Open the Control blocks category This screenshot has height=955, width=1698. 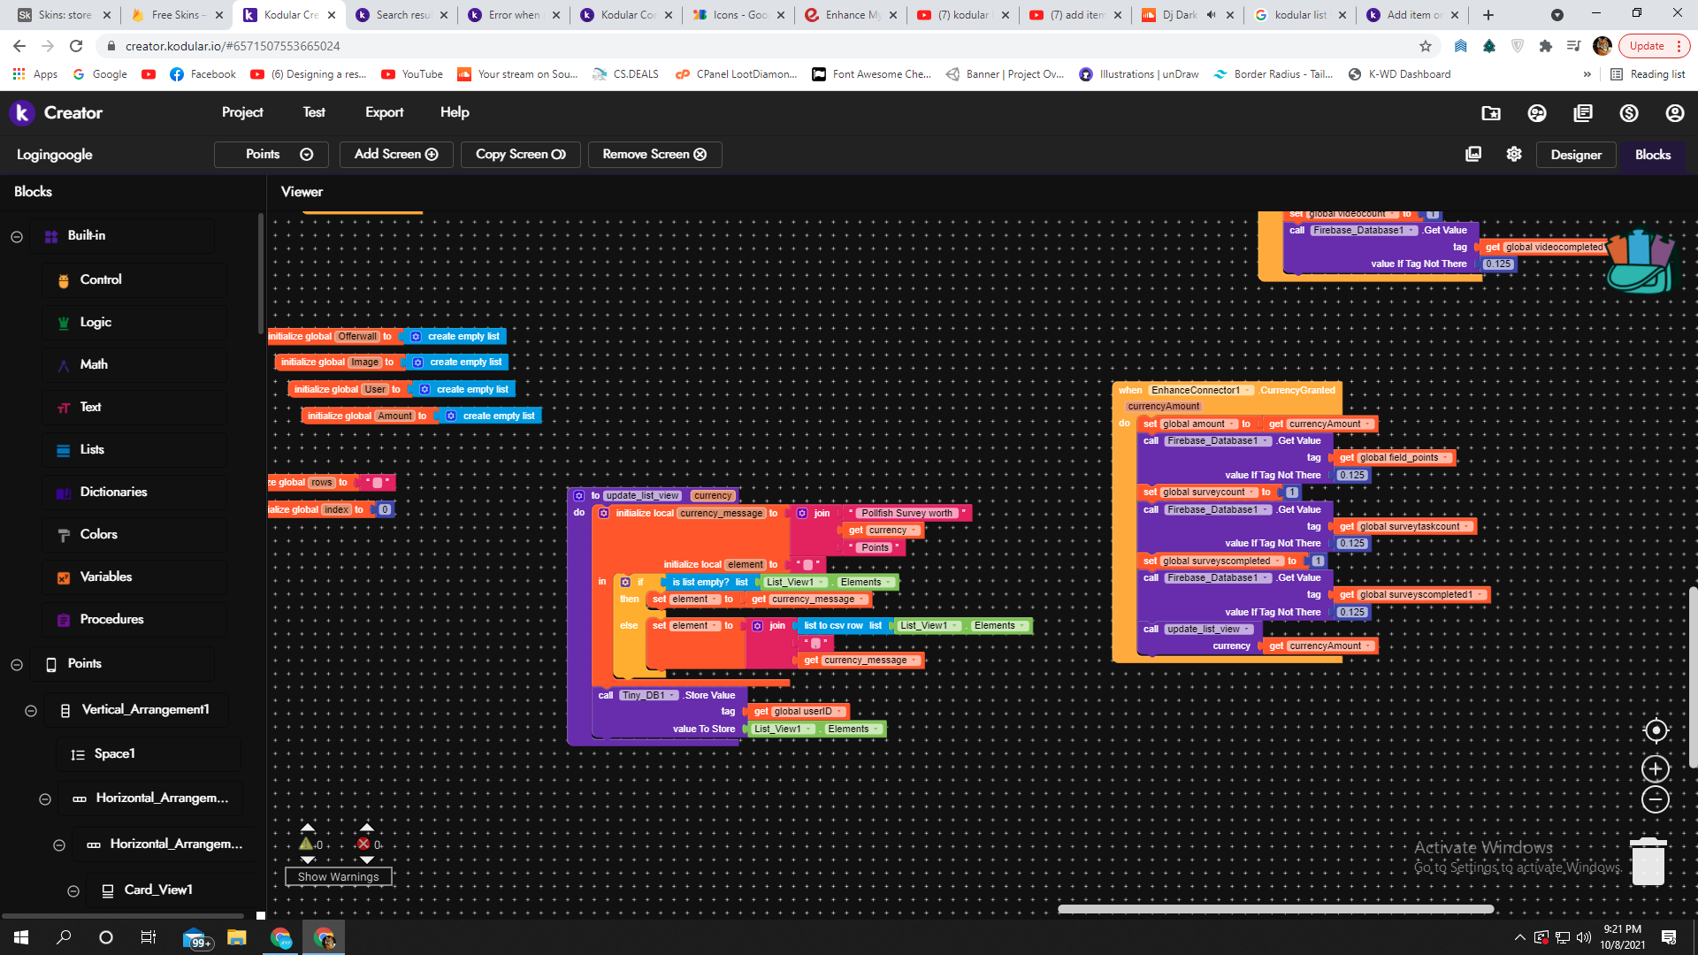pyautogui.click(x=101, y=279)
